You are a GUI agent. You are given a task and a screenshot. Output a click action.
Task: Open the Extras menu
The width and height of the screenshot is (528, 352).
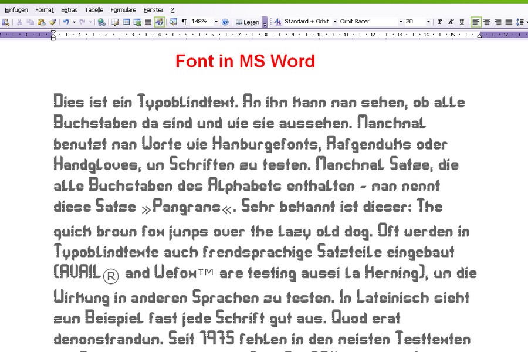[69, 10]
